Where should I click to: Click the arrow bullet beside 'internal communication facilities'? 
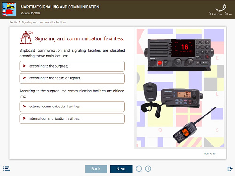[24, 118]
